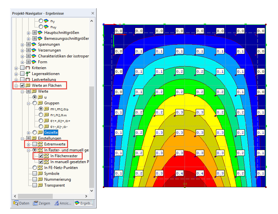Click the Lastverteilung icon
The height and width of the screenshot is (214, 278).
[x=27, y=79]
